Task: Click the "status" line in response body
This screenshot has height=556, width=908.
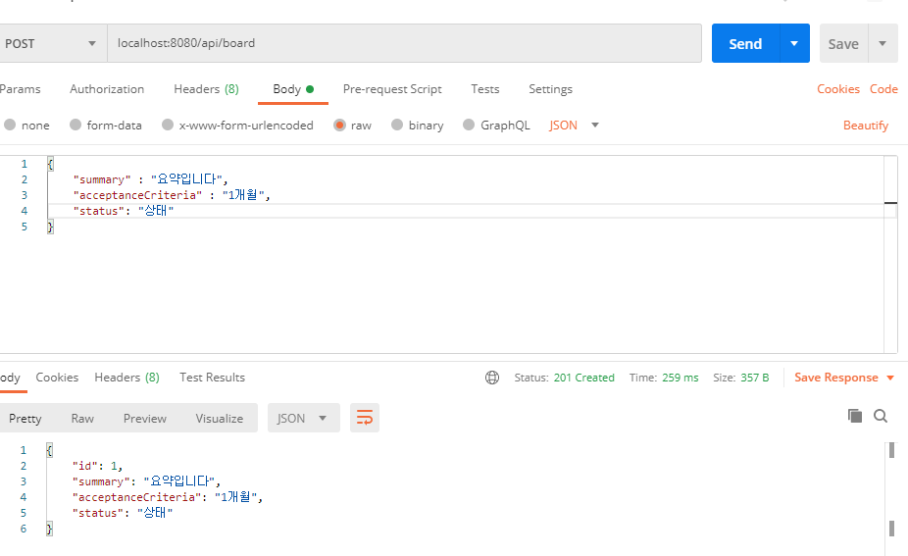Action: [x=123, y=513]
